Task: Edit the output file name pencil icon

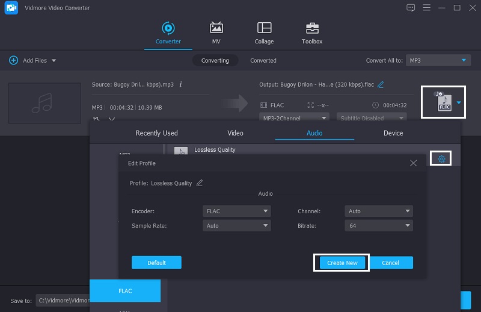Action: [x=381, y=85]
